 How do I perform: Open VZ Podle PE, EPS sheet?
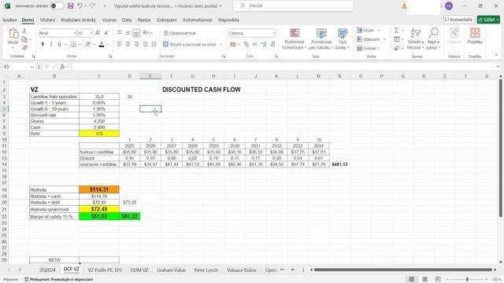[105, 270]
